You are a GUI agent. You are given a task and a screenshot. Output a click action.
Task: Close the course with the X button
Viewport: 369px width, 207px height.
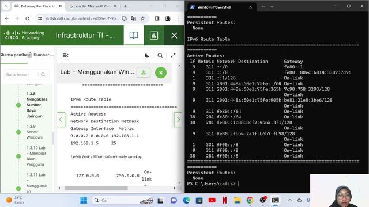point(174,35)
